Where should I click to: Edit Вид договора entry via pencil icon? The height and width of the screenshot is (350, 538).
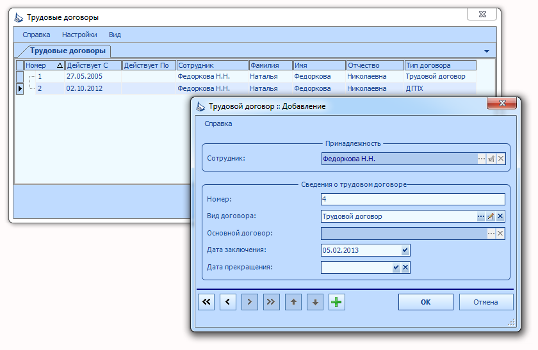click(x=491, y=216)
